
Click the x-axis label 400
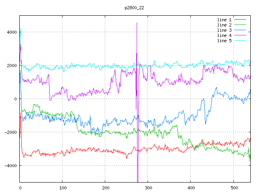coord(191,188)
